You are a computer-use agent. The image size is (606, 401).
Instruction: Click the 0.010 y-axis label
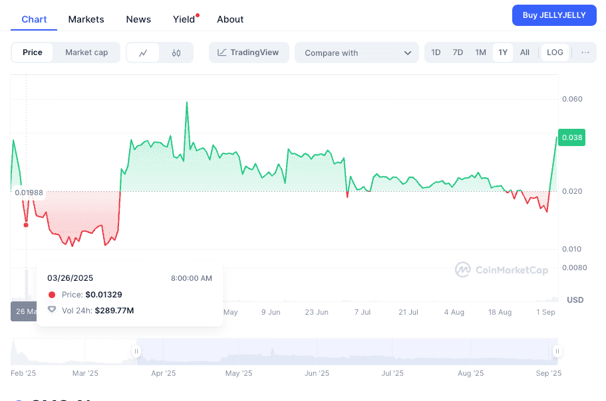[571, 249]
